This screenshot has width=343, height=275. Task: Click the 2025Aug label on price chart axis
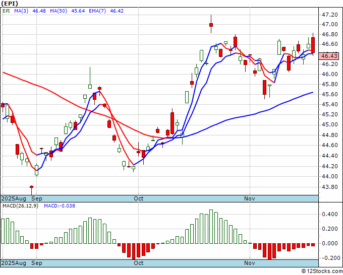click(14, 198)
